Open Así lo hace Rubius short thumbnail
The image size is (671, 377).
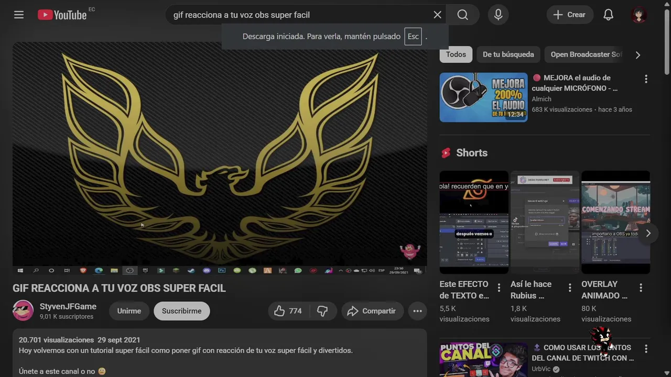click(545, 222)
